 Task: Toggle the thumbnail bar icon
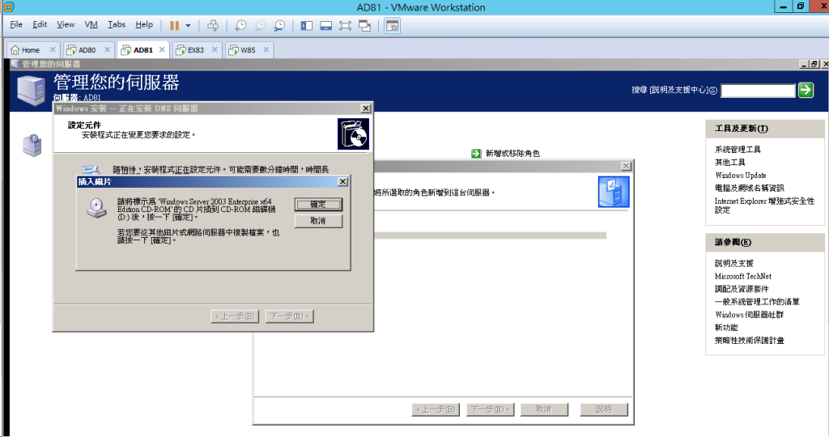[326, 25]
